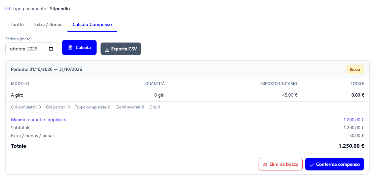
Task: Click the Subtotale label
Action: point(21,128)
